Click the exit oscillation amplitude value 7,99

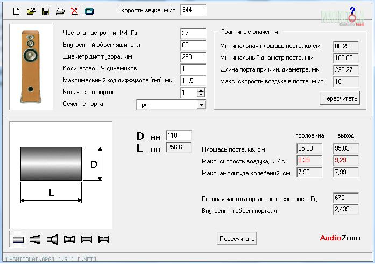coord(346,172)
